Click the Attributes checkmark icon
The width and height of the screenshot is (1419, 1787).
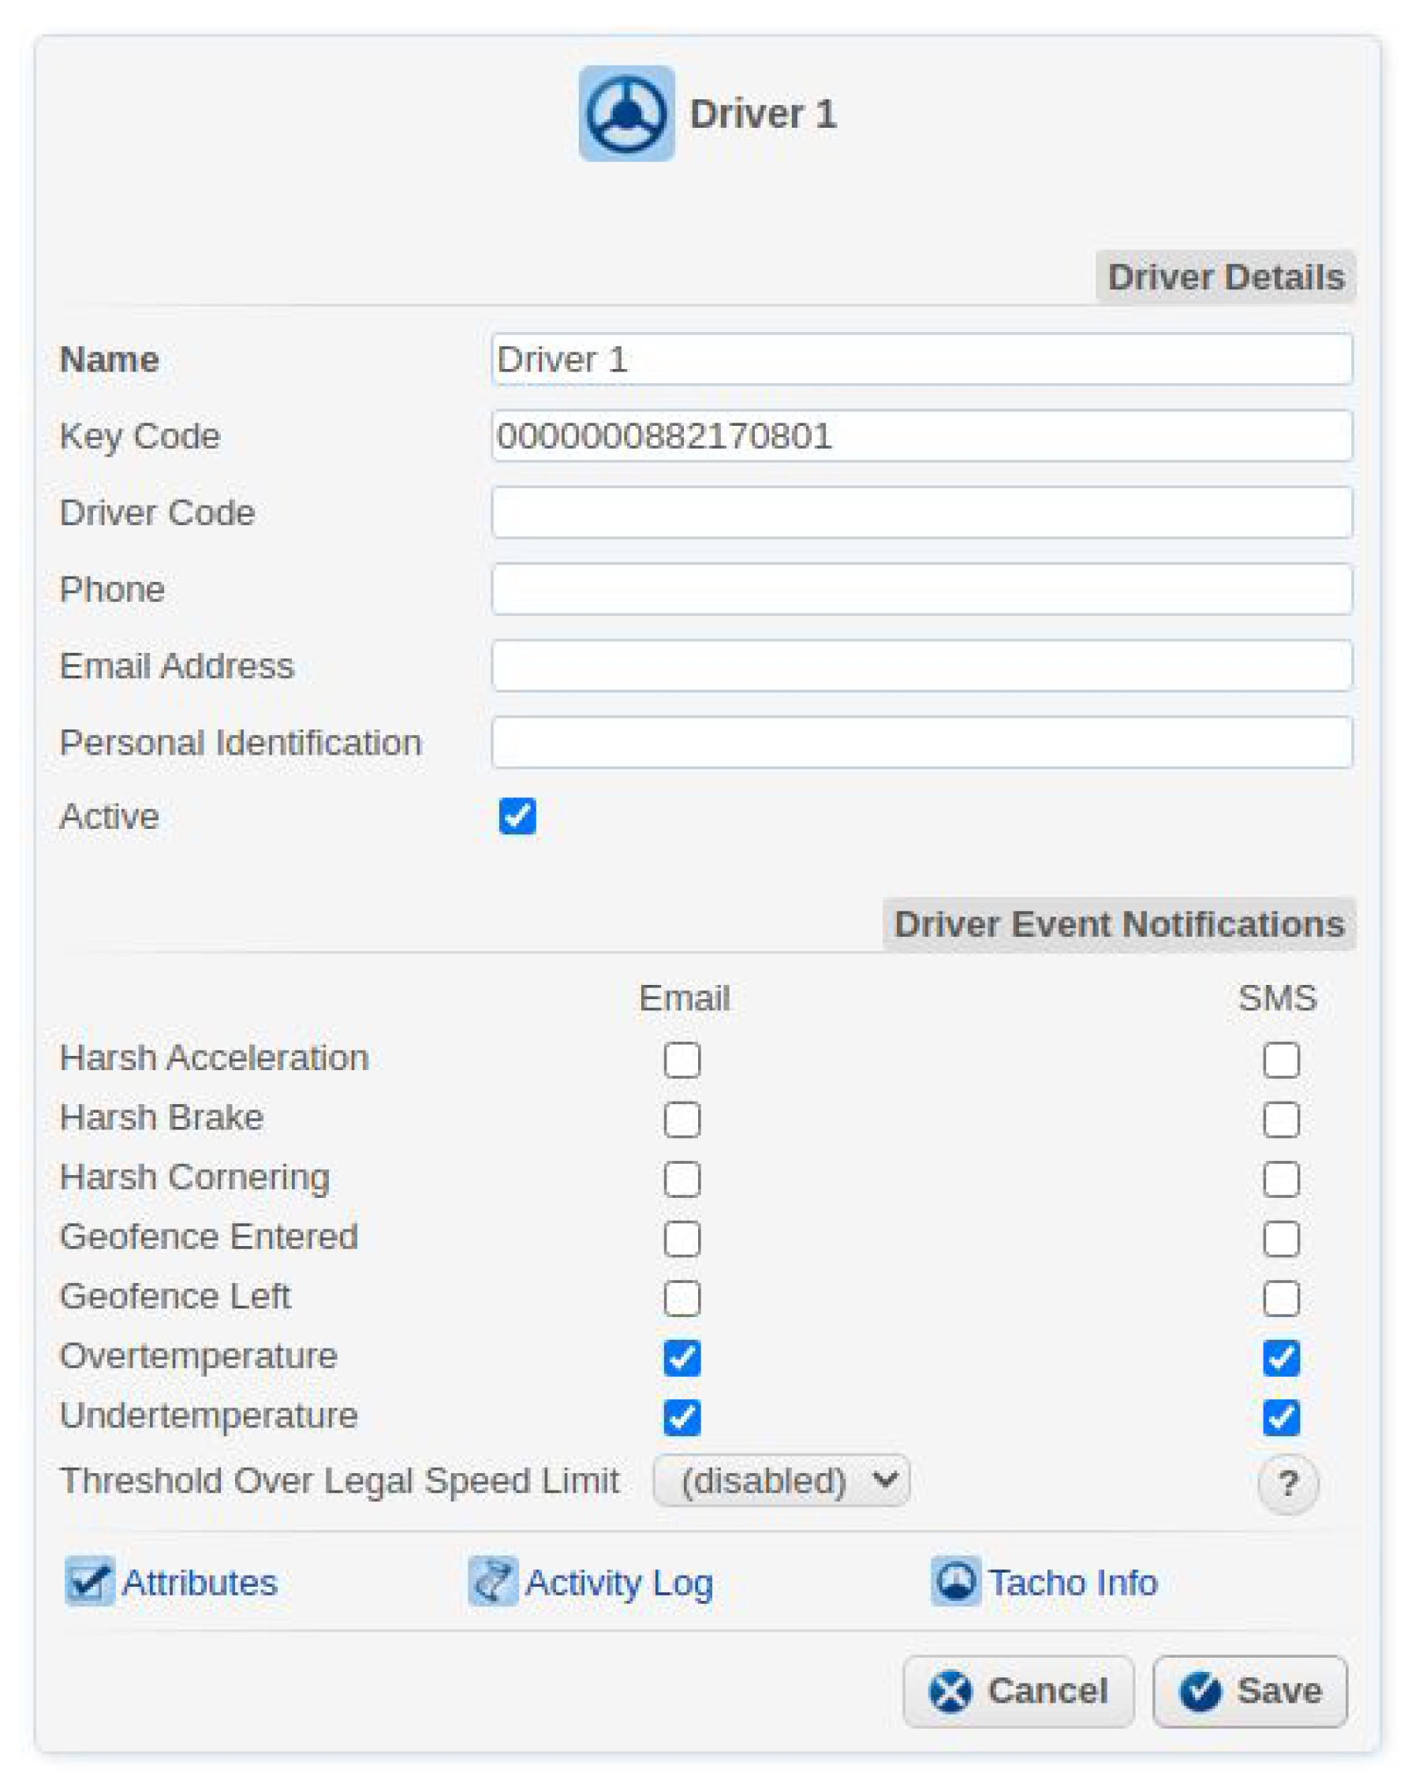pyautogui.click(x=89, y=1581)
